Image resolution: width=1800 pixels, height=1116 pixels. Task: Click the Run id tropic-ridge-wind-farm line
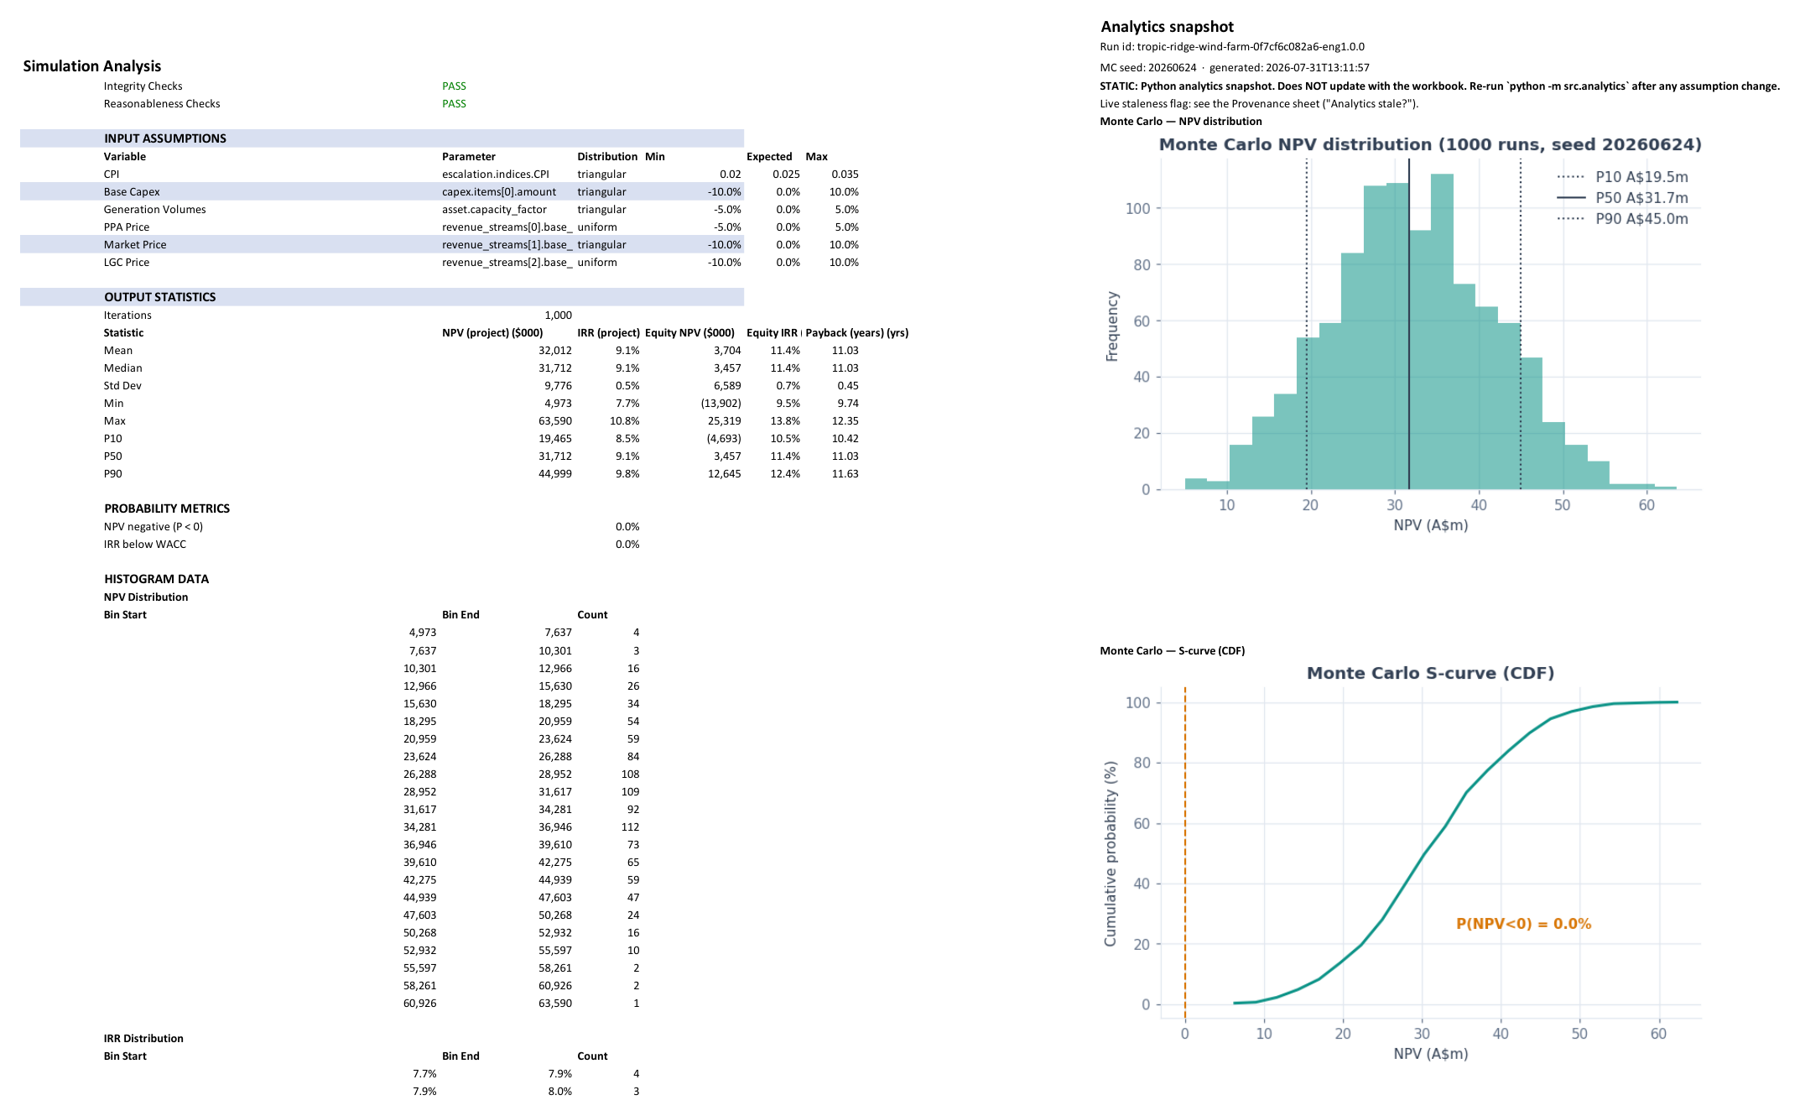[x=1232, y=47]
